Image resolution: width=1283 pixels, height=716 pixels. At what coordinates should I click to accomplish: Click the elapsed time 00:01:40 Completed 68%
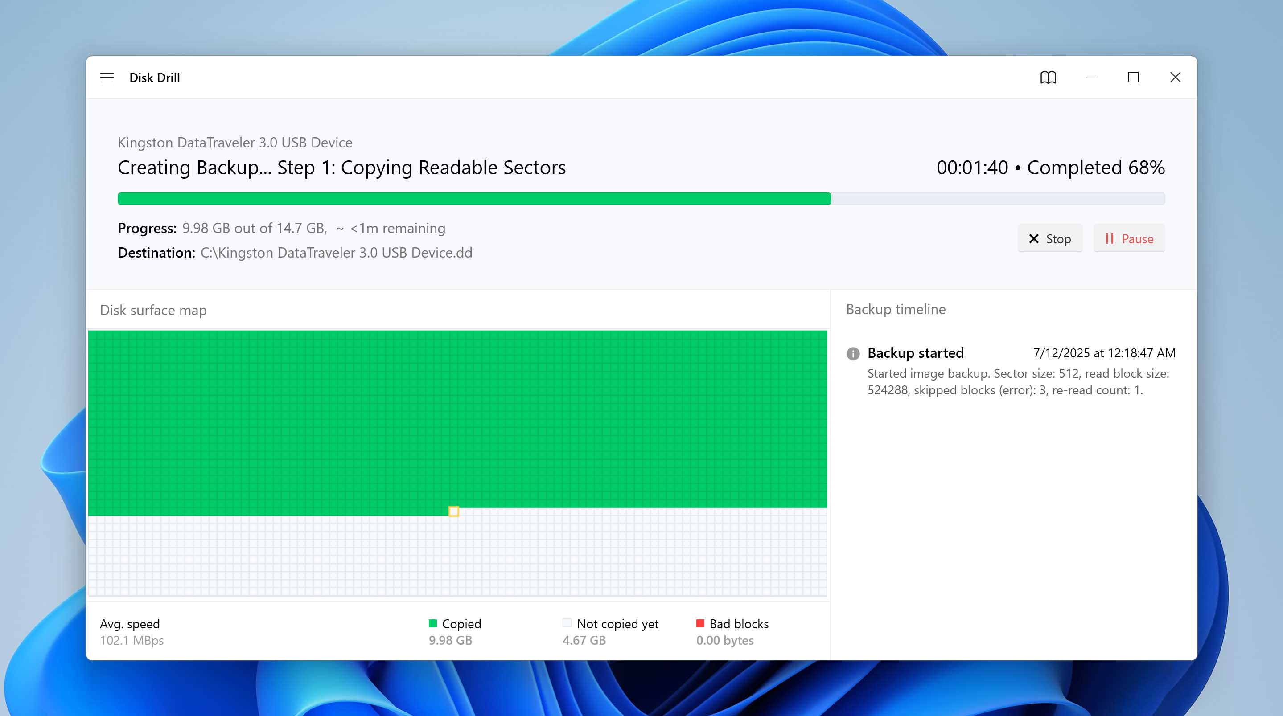point(1050,167)
